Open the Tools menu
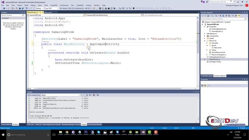 pos(46,5)
